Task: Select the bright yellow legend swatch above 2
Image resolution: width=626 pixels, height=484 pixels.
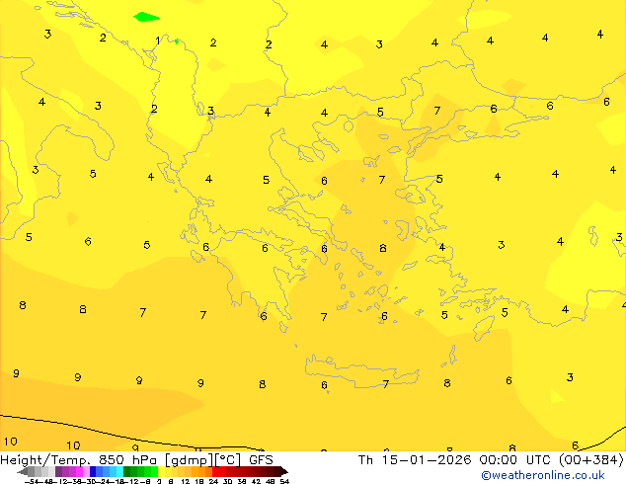Action: click(161, 471)
